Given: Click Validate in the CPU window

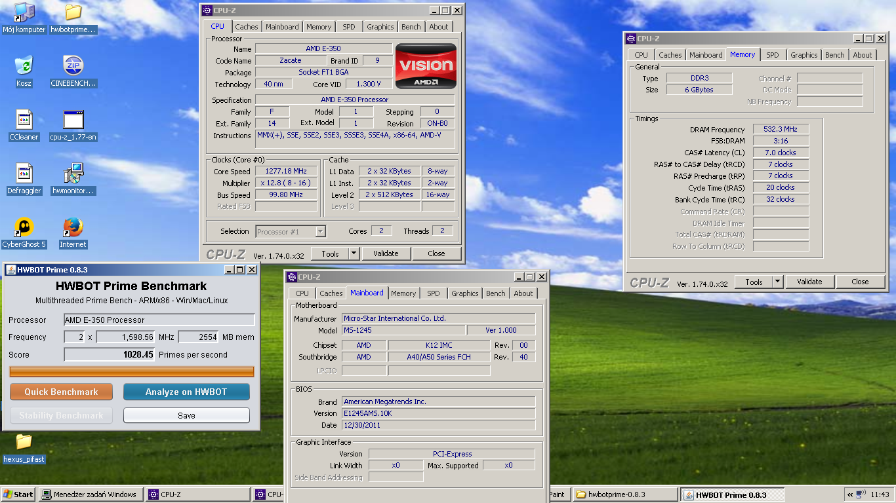Looking at the screenshot, I should [x=386, y=253].
